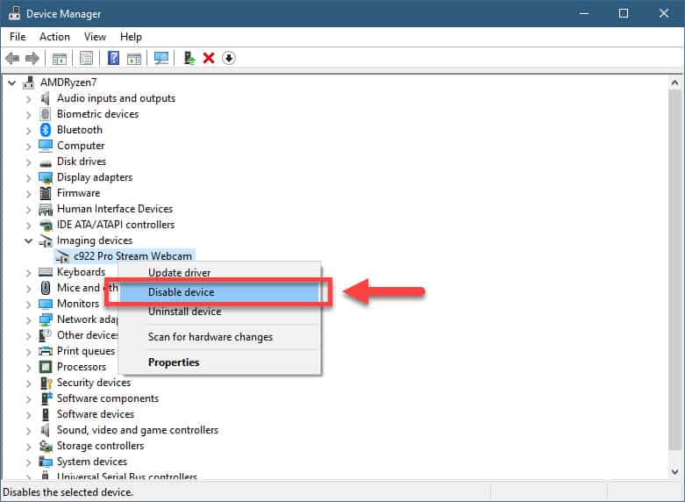685x502 pixels.
Task: Expand the Display adapters chevron
Action: pos(28,178)
